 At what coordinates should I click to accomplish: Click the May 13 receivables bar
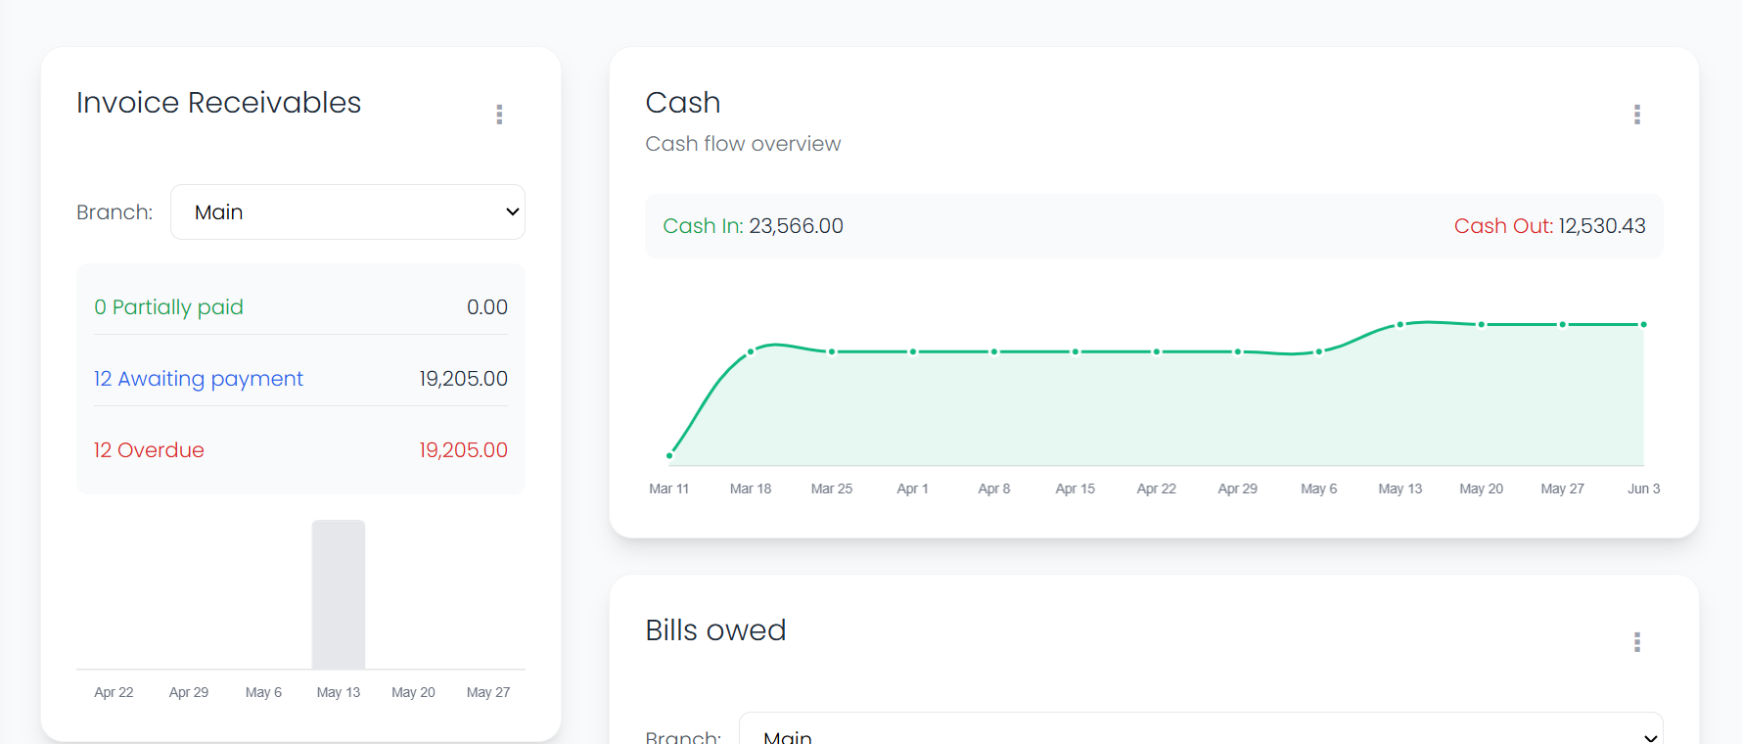[x=339, y=594]
